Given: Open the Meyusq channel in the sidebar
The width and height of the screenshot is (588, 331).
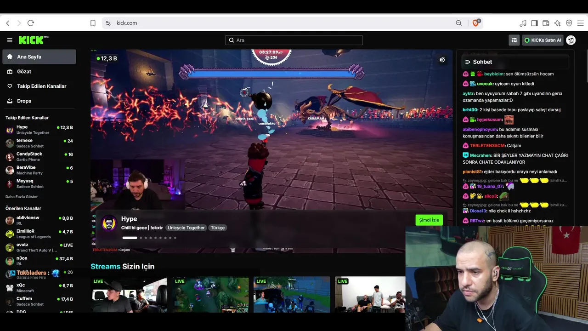Looking at the screenshot, I should pos(39,183).
